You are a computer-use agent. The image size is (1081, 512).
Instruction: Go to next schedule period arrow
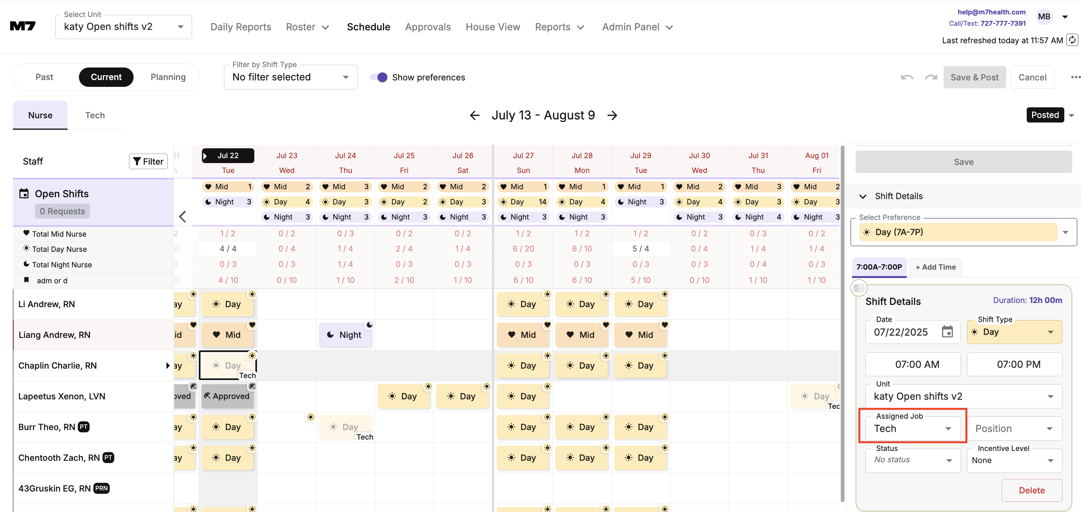coord(612,115)
